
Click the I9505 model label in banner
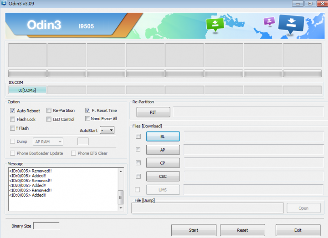tap(87, 26)
